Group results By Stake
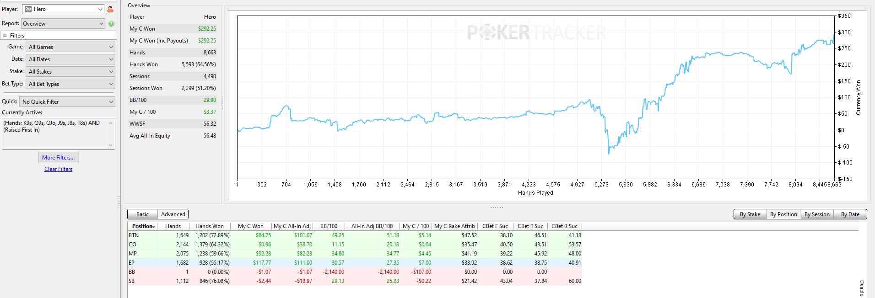Image resolution: width=875 pixels, height=298 pixels. pos(750,214)
